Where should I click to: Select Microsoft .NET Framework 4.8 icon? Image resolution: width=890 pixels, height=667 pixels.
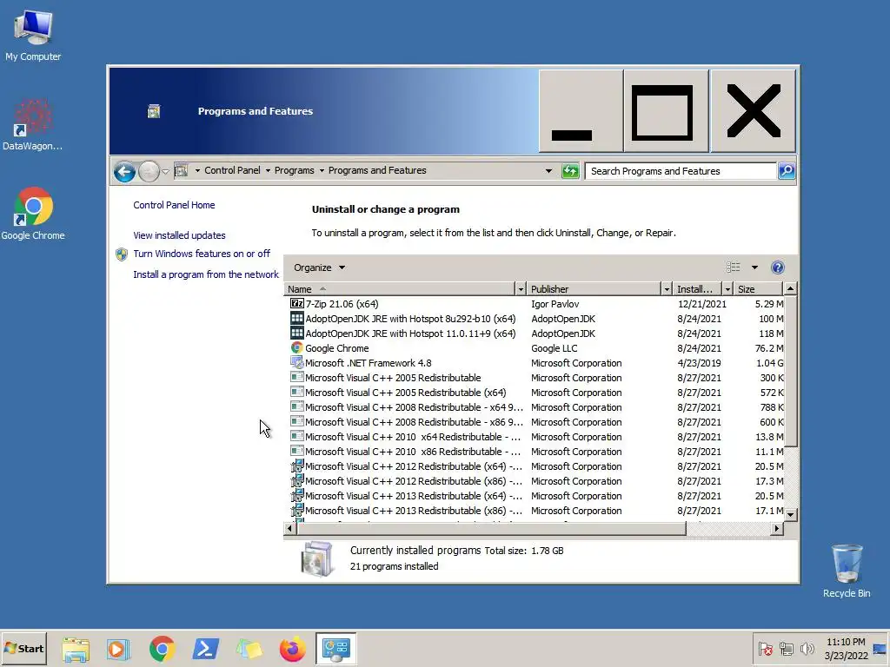[x=297, y=362]
